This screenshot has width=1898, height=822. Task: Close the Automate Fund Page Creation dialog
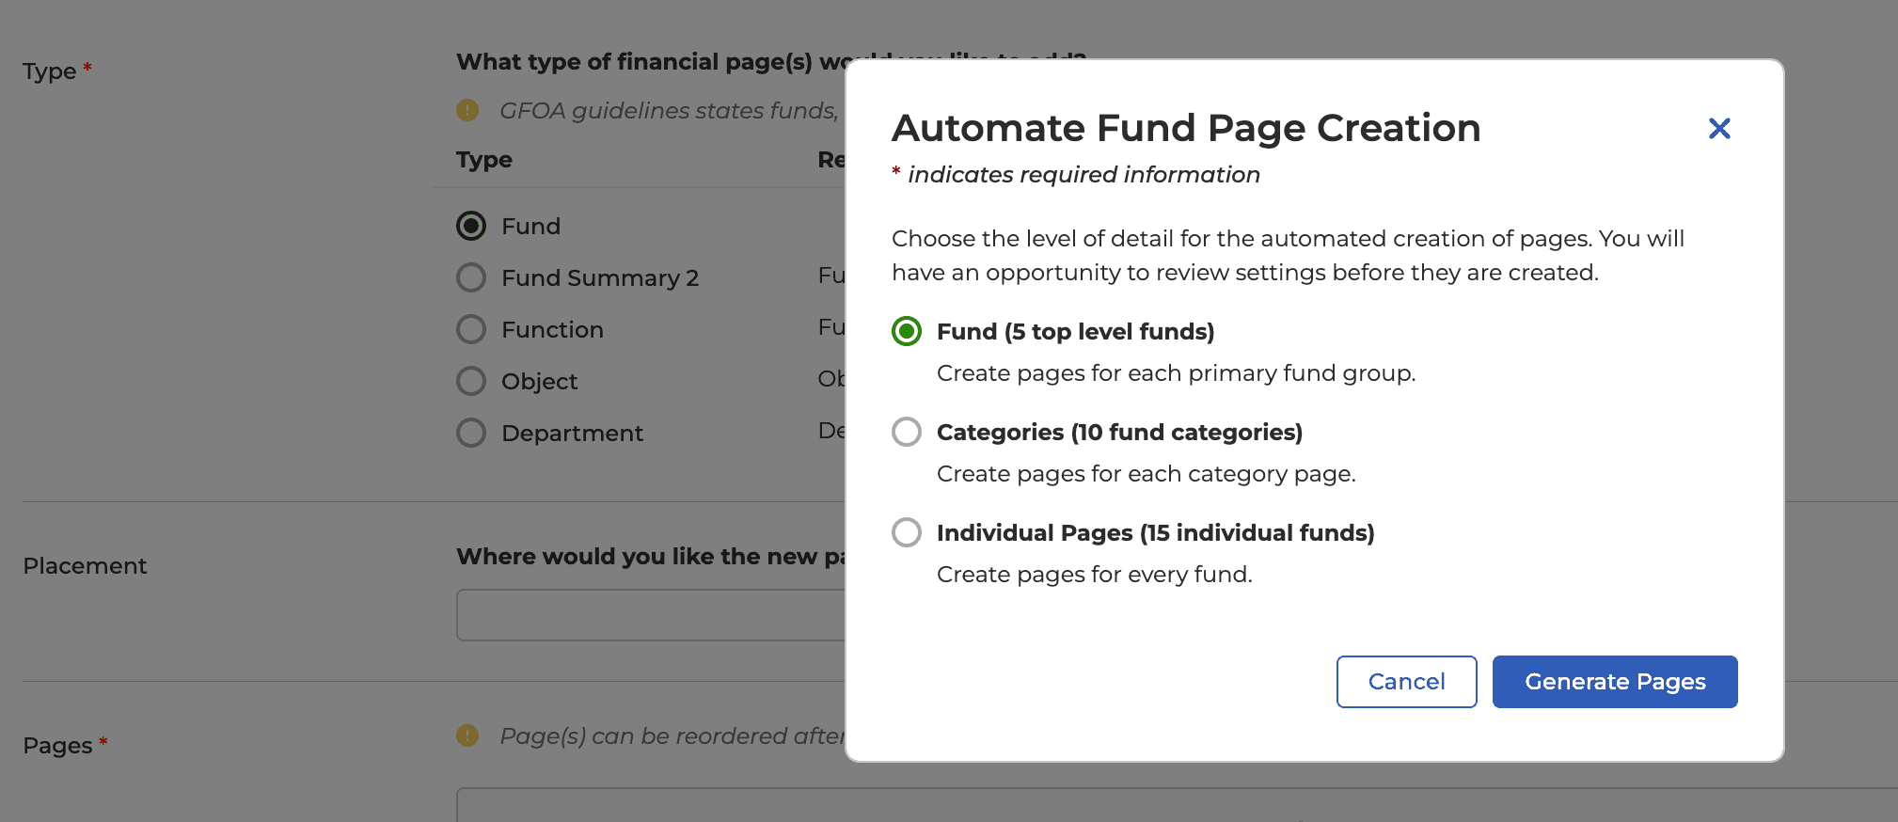click(1719, 128)
